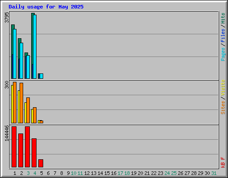228x178 pixels.
Task: Click day label 6 on the axis
Action: coord(48,173)
